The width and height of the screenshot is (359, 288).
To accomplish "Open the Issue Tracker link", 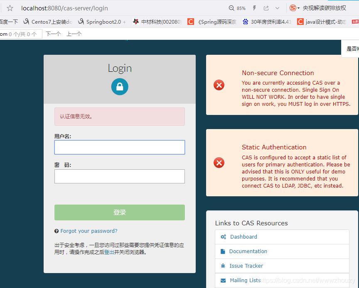I will 246,266.
